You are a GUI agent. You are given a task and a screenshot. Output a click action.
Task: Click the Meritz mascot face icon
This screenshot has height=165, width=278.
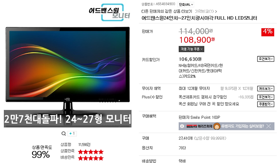point(217,126)
